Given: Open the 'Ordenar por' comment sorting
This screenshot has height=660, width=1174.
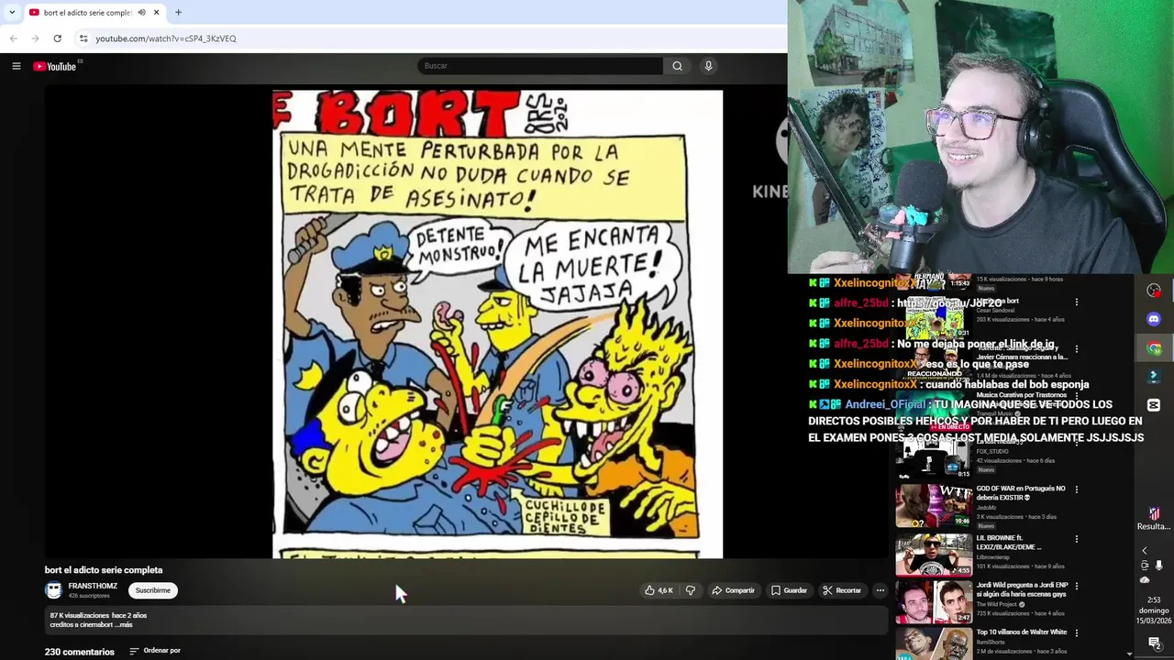Looking at the screenshot, I should (155, 651).
